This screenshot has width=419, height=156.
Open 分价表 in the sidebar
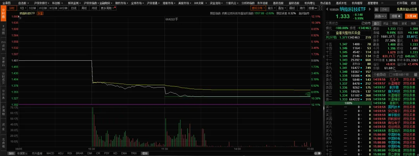coord(3,94)
